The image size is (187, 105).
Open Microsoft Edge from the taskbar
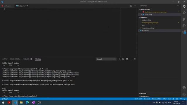click(27, 102)
